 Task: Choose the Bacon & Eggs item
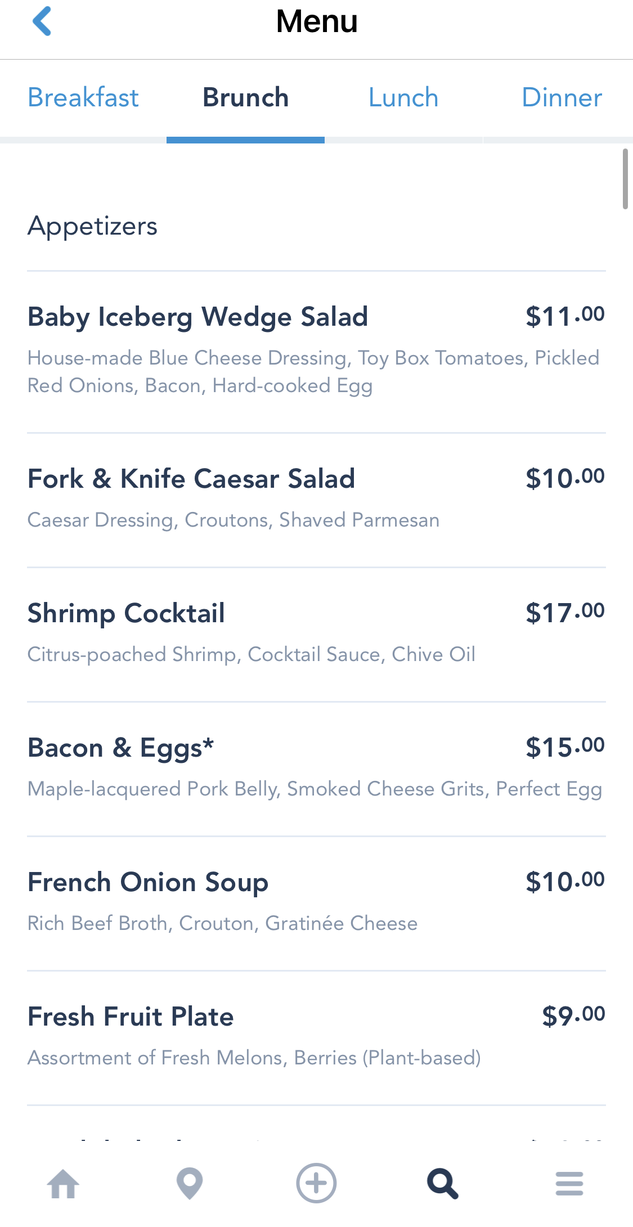tap(121, 748)
